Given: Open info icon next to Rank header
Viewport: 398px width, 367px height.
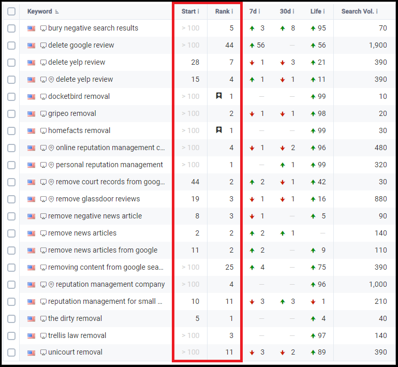Looking at the screenshot, I should tap(232, 11).
